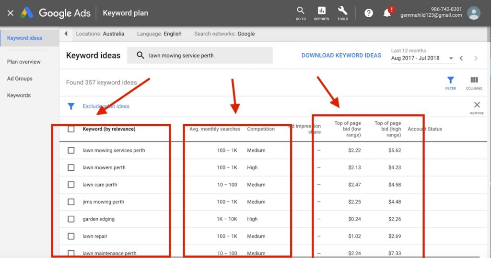
Task: Click keyword text 'lawn mowing services perth'
Action: [x=114, y=150]
